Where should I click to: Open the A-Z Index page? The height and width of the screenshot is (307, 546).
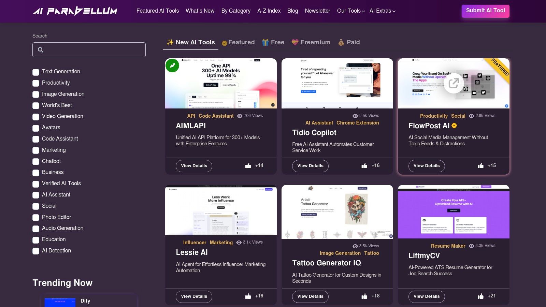tap(269, 11)
